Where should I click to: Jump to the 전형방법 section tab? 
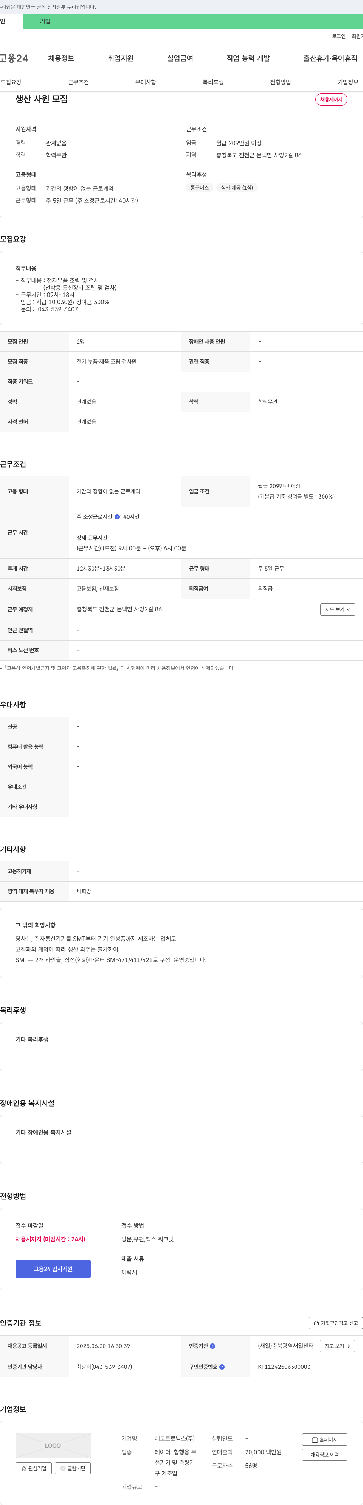click(x=281, y=82)
